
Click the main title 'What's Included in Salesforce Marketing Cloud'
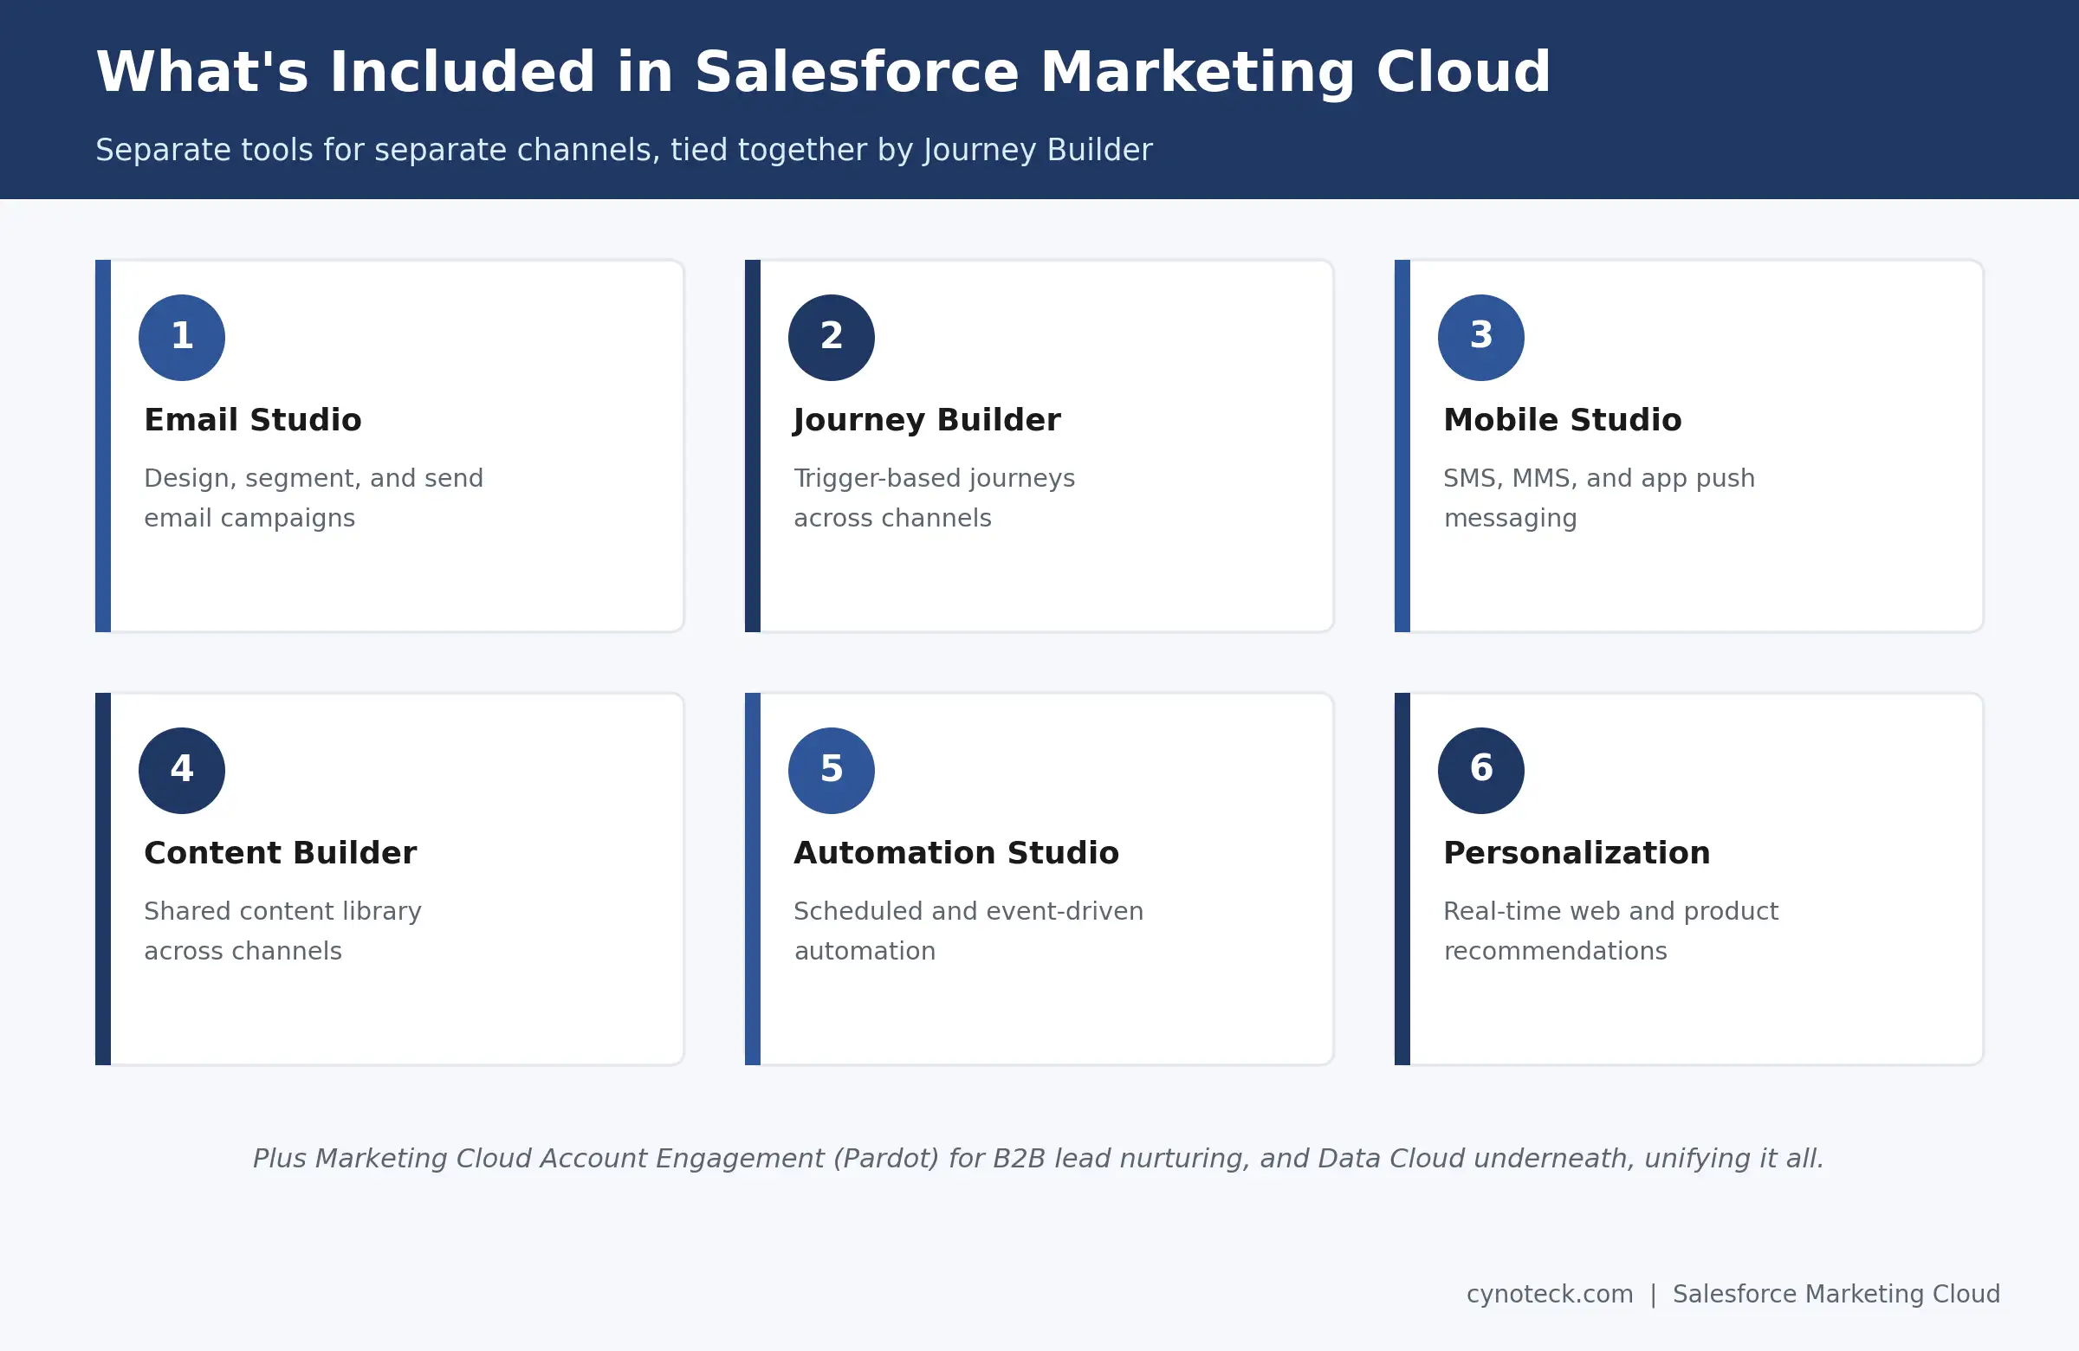tap(823, 73)
